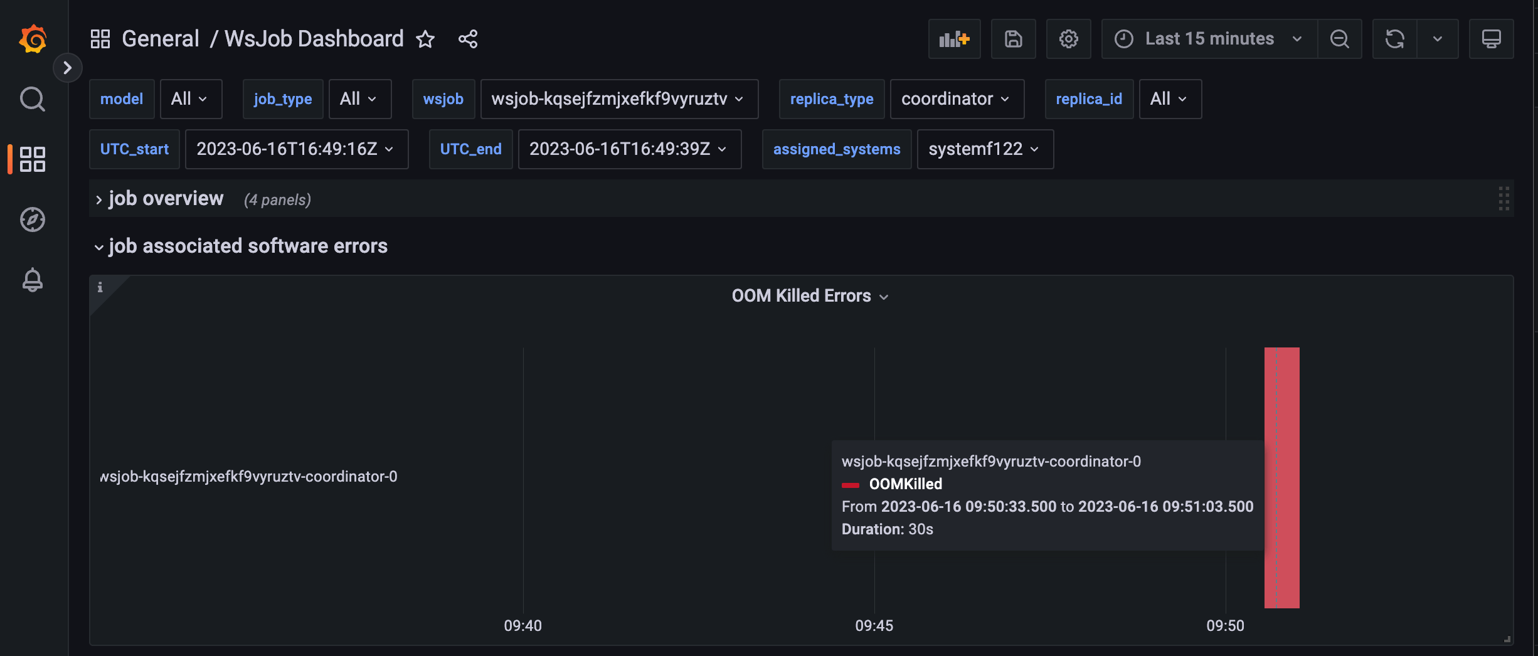Viewport: 1538px width, 656px height.
Task: Click the 09:45 time axis label
Action: (874, 626)
